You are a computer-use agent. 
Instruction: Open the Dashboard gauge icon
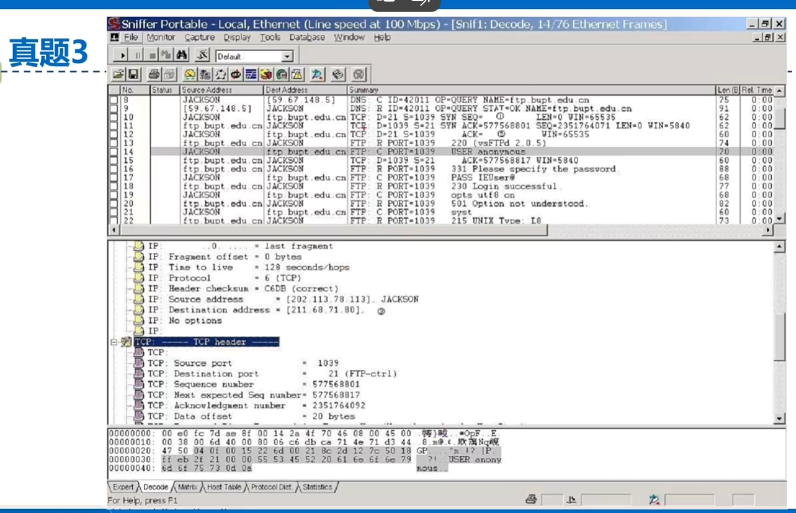[x=189, y=74]
